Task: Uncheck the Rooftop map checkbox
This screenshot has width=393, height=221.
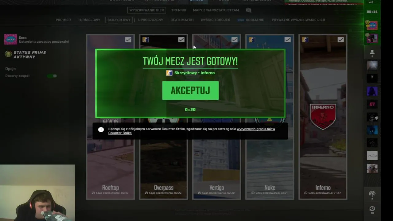Action: tap(128, 40)
